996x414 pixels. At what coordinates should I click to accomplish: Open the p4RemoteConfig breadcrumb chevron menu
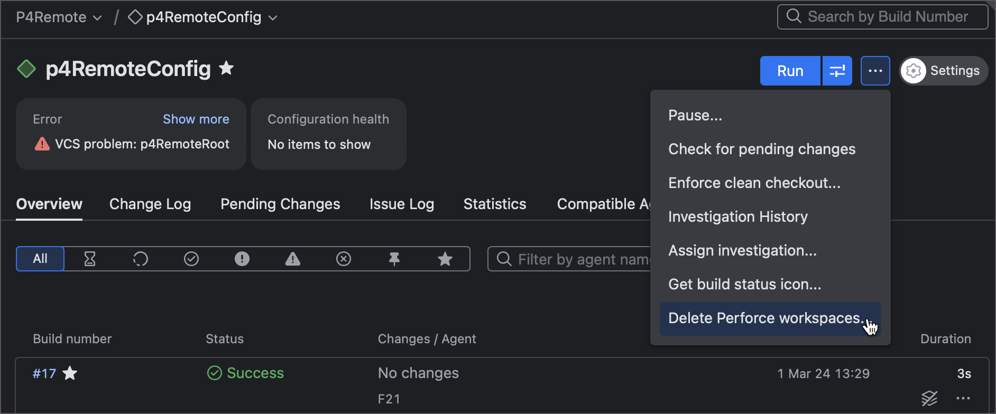(x=273, y=17)
